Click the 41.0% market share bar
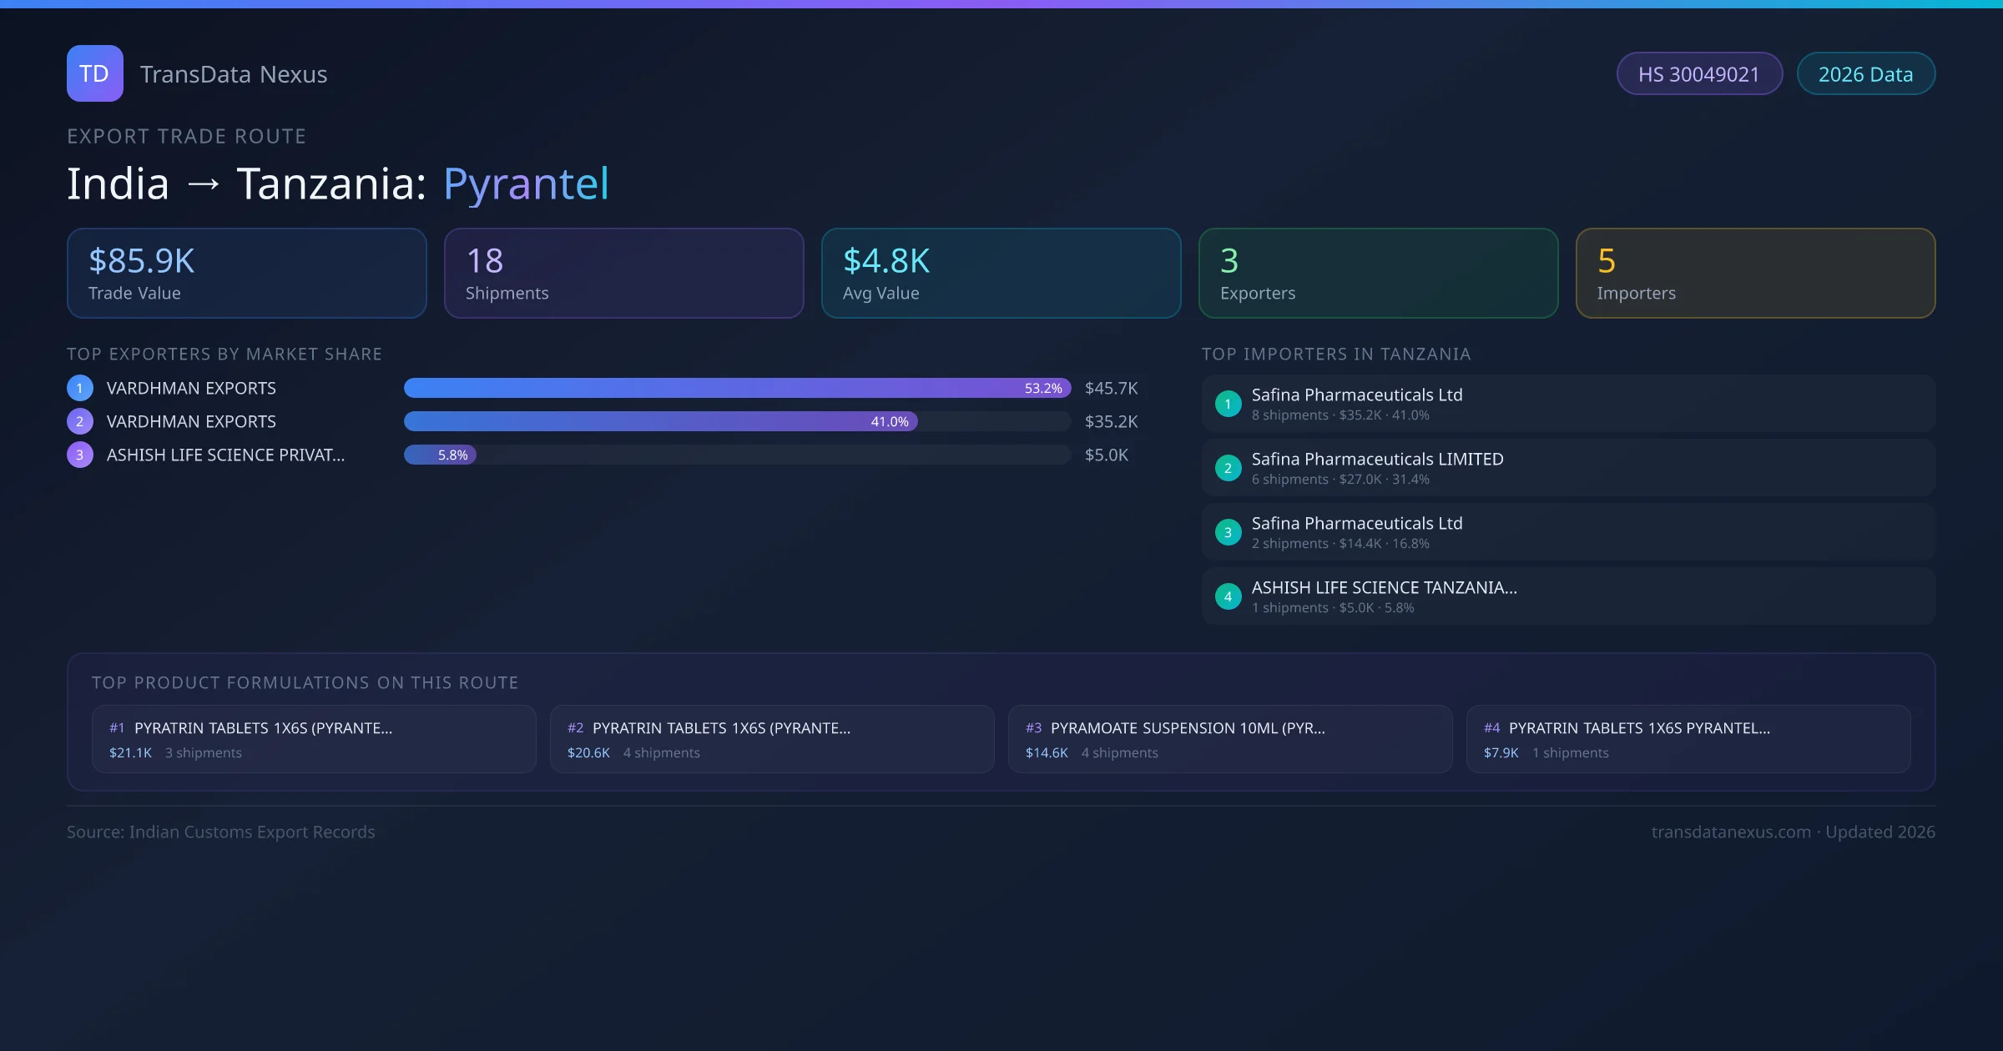Viewport: 2003px width, 1051px height. [x=660, y=421]
